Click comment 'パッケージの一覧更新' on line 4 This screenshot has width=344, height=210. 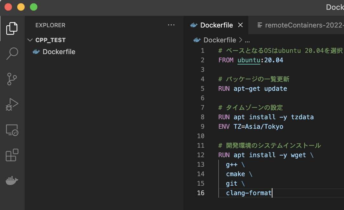258,79
